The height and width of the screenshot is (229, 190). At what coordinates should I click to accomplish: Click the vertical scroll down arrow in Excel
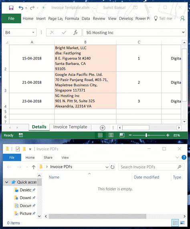[x=184, y=121]
